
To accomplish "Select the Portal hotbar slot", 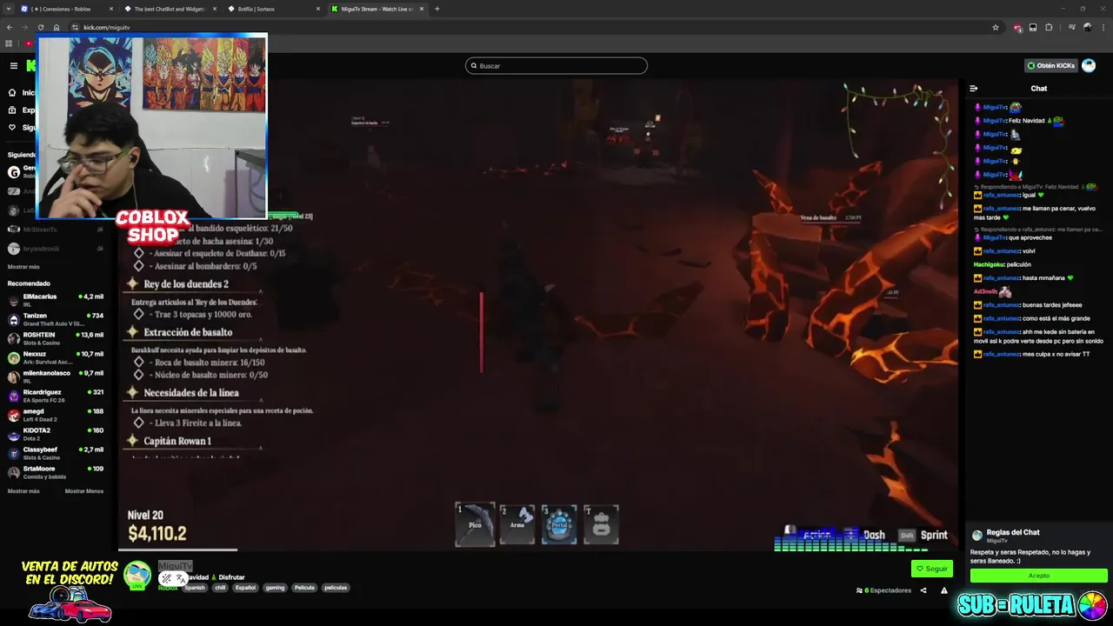I will click(x=559, y=524).
